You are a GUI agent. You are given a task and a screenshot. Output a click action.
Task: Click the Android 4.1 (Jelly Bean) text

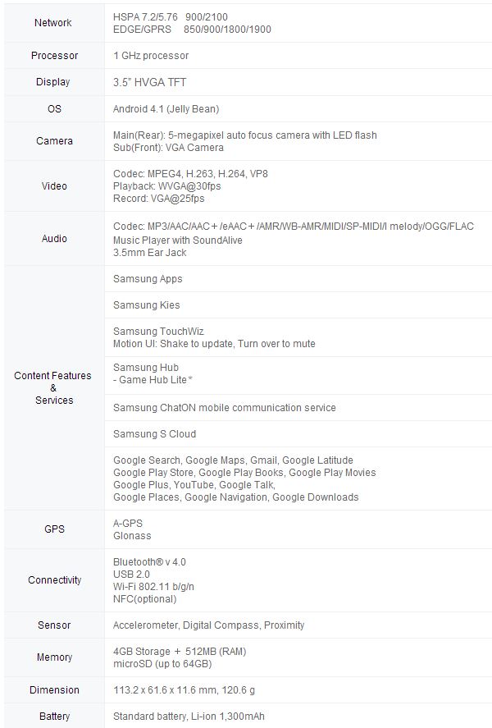click(166, 109)
